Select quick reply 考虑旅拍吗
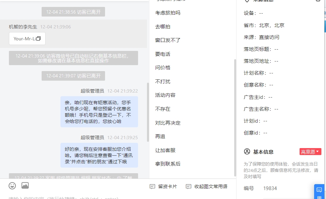Screen dimensions: 326x199 tap(167, 13)
